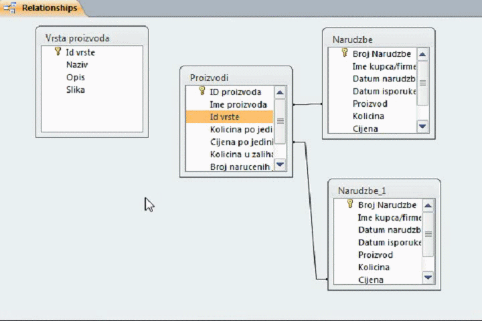The height and width of the screenshot is (321, 482).
Task: Click relationship line between Proizvodi and Narudzbe
Action: coord(307,104)
